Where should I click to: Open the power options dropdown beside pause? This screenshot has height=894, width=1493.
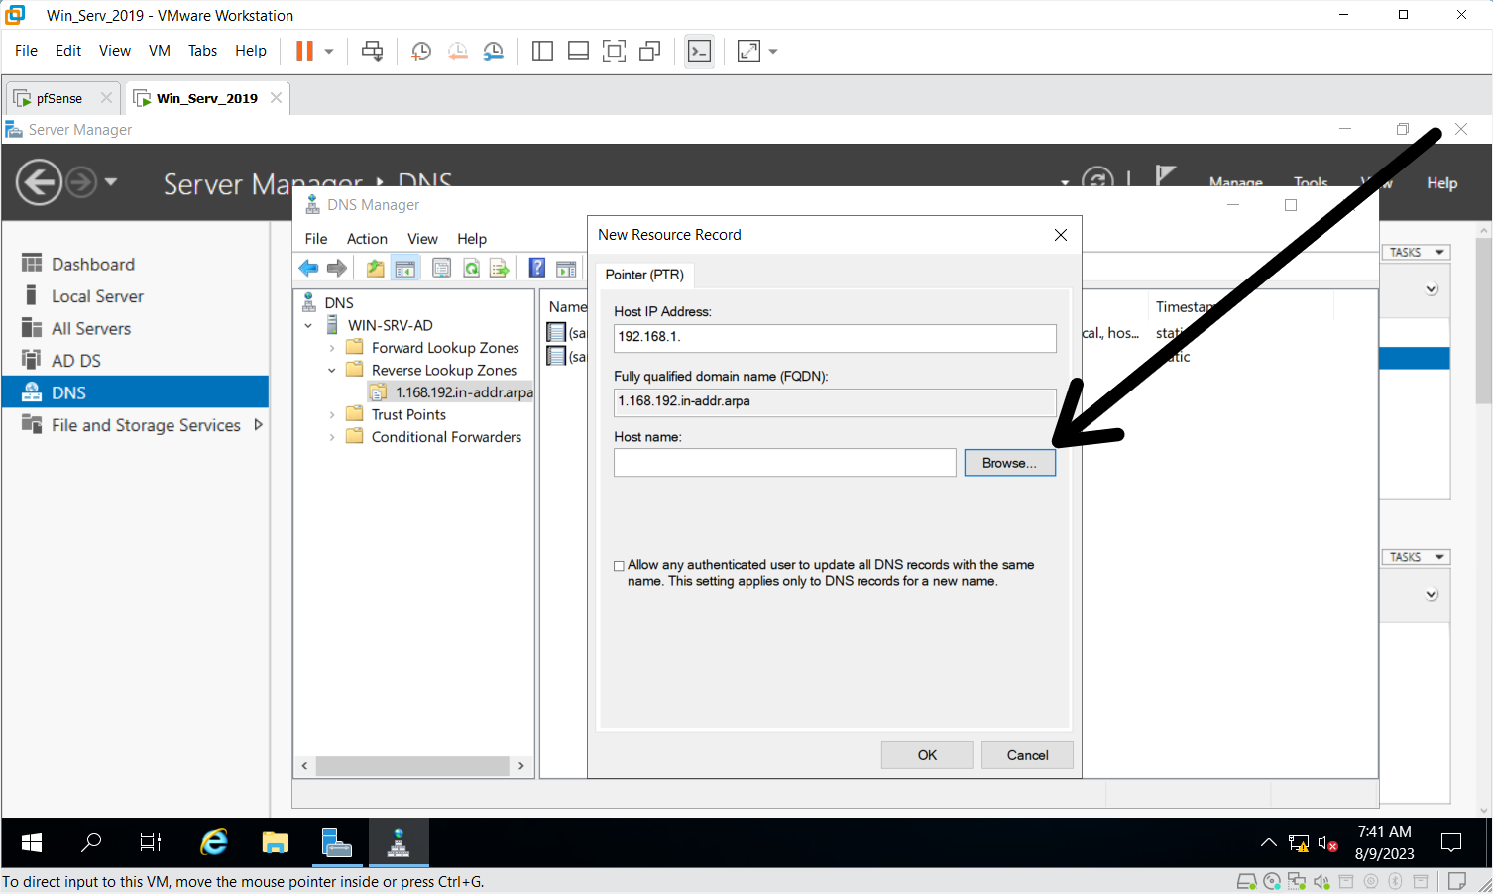[x=329, y=51]
